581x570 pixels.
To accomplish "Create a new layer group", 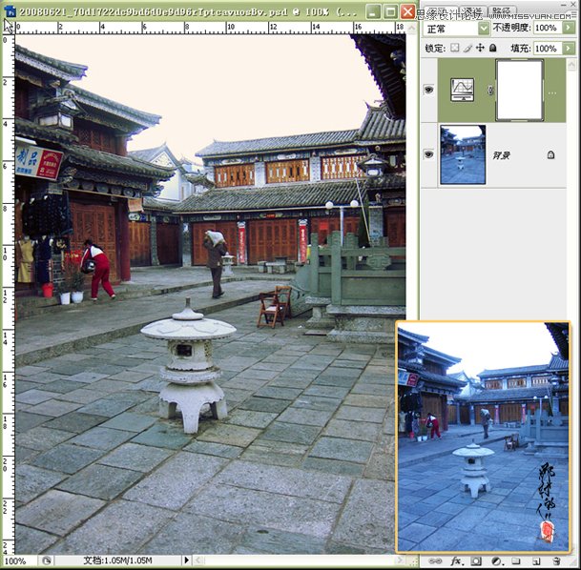I will (516, 561).
